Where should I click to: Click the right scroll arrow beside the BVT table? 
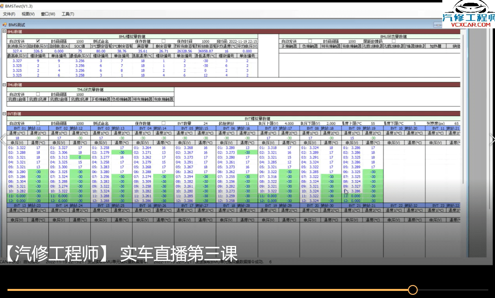click(x=493, y=139)
